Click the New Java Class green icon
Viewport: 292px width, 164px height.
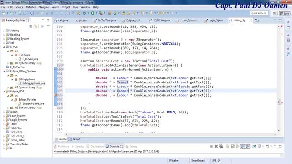tap(115, 13)
